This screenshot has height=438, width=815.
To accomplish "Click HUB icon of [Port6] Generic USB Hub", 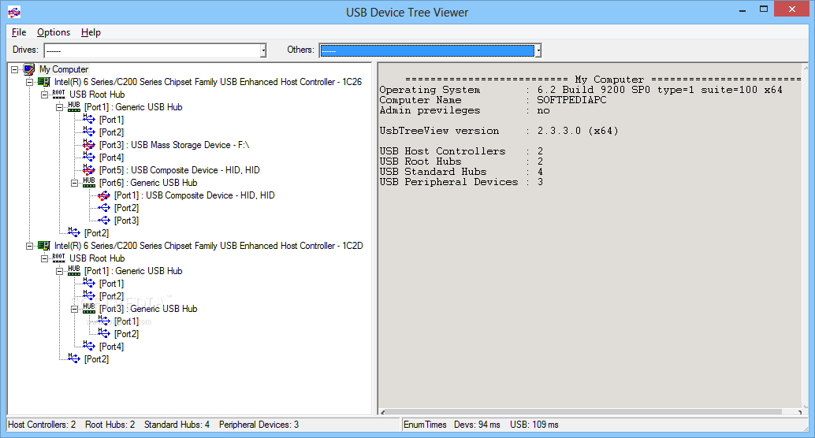I will 89,183.
